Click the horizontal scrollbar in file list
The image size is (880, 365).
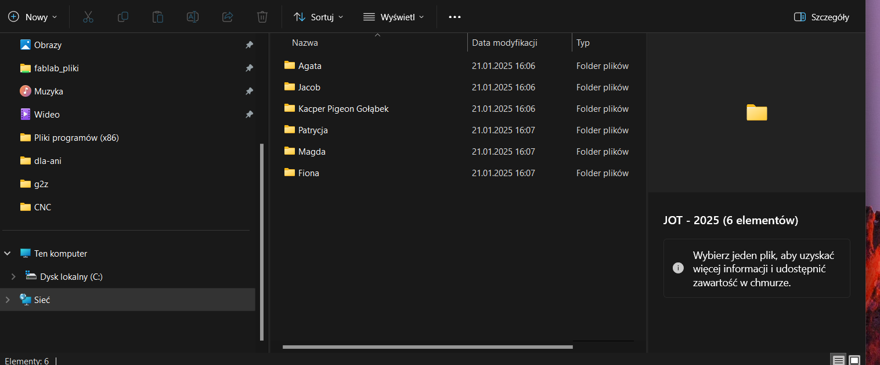(x=427, y=347)
